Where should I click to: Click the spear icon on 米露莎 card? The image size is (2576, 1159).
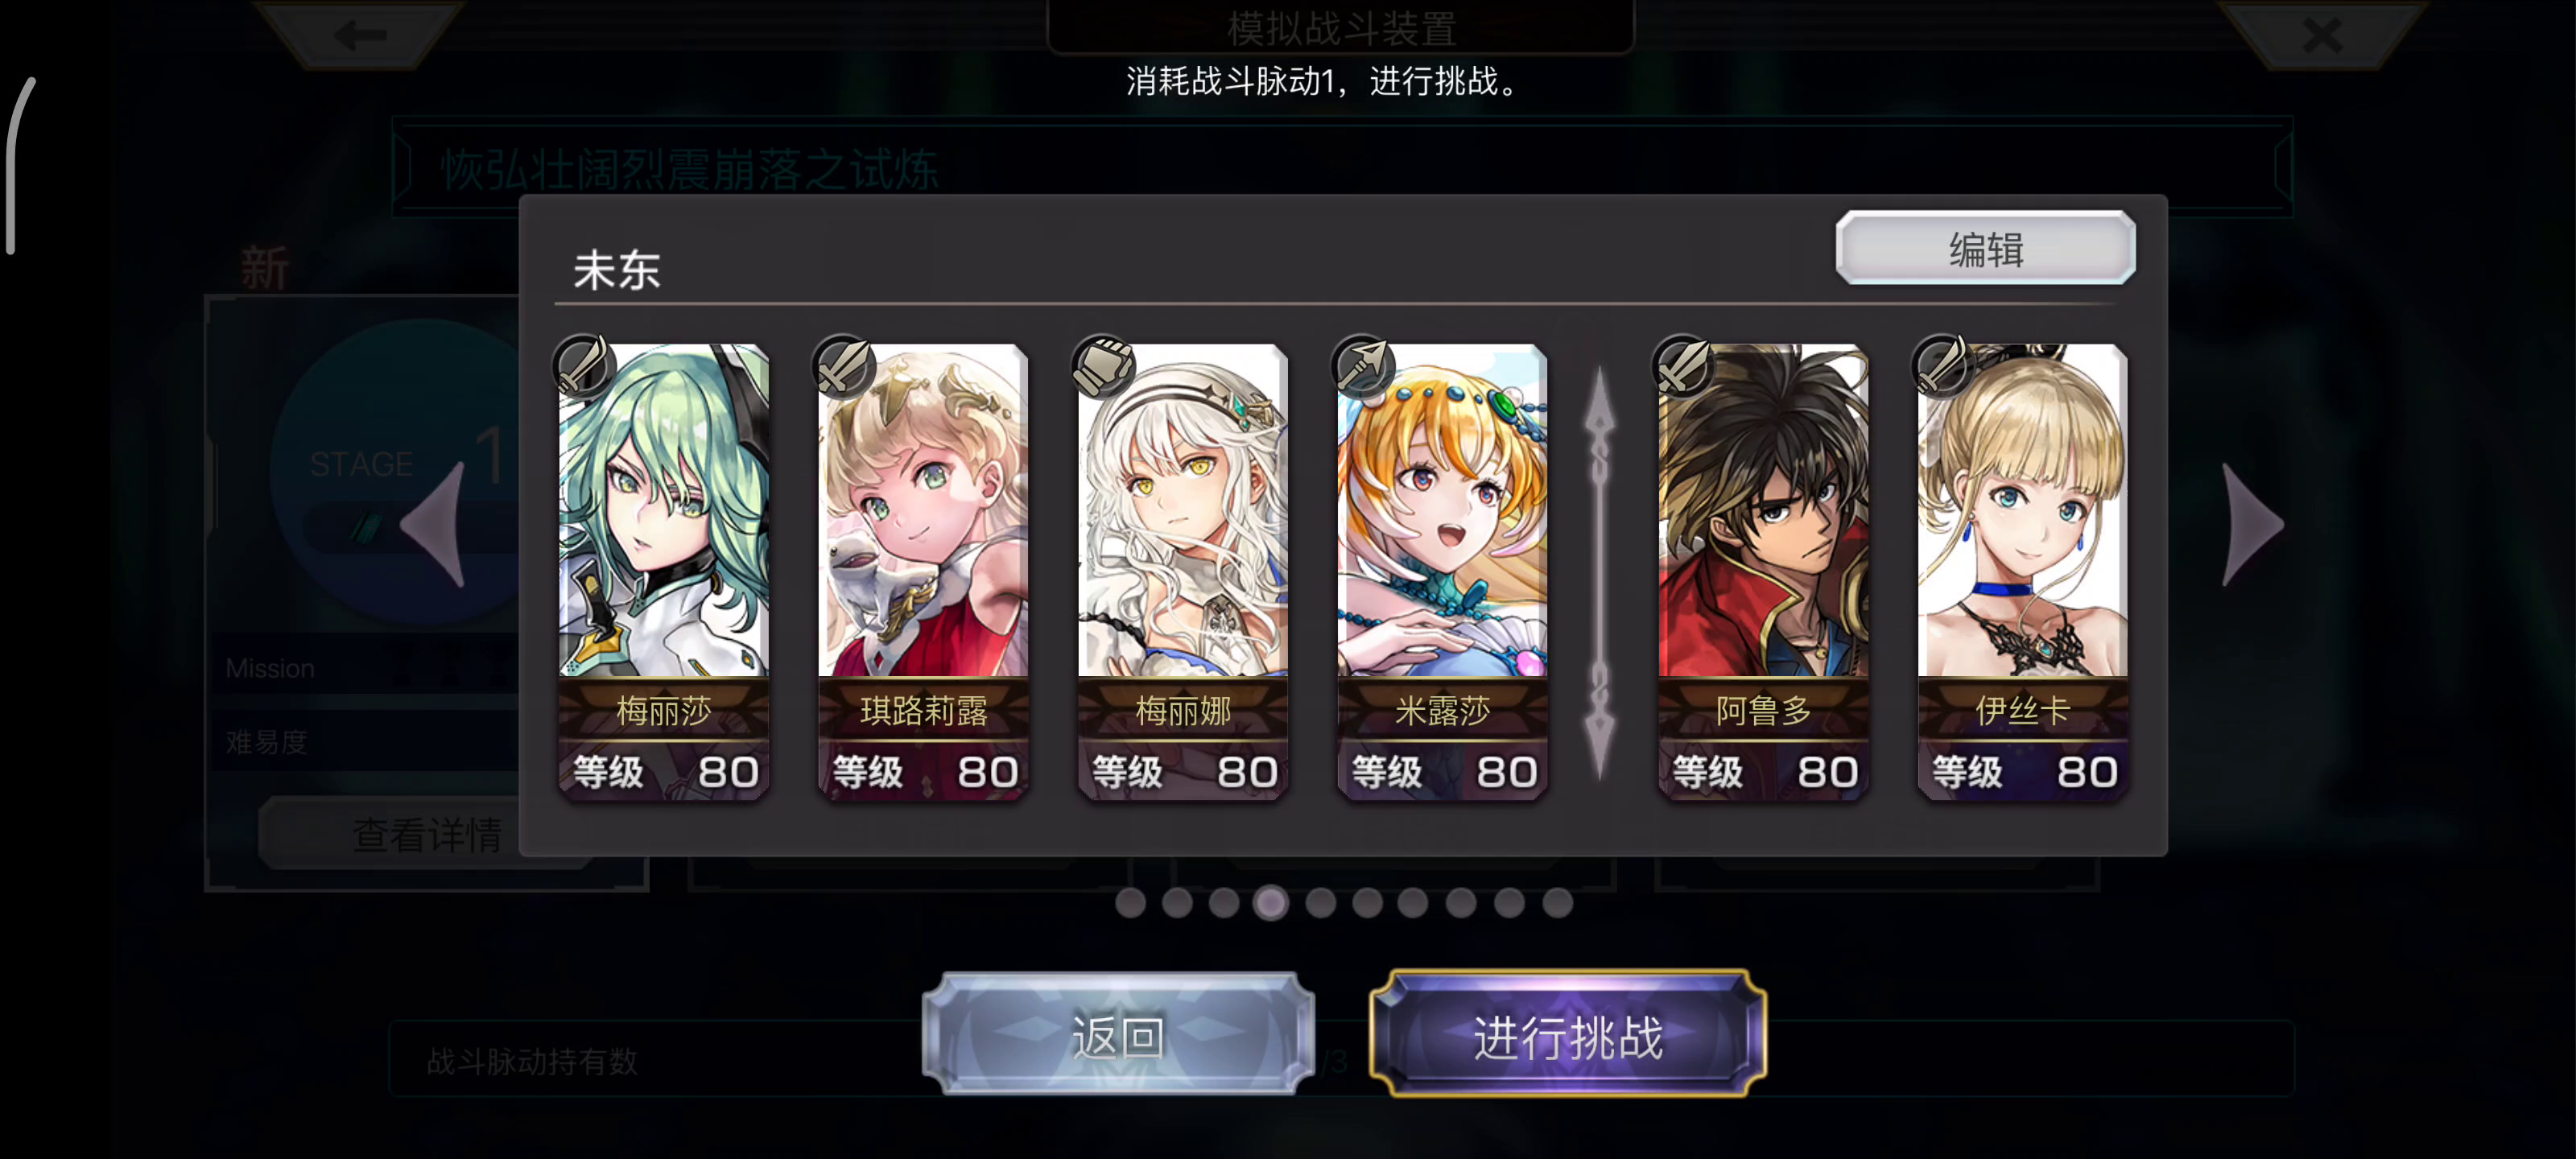[x=1362, y=366]
